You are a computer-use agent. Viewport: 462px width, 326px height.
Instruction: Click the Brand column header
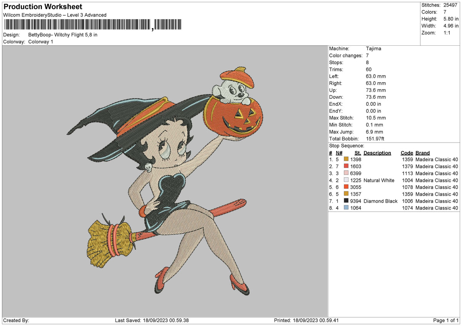[x=423, y=153]
